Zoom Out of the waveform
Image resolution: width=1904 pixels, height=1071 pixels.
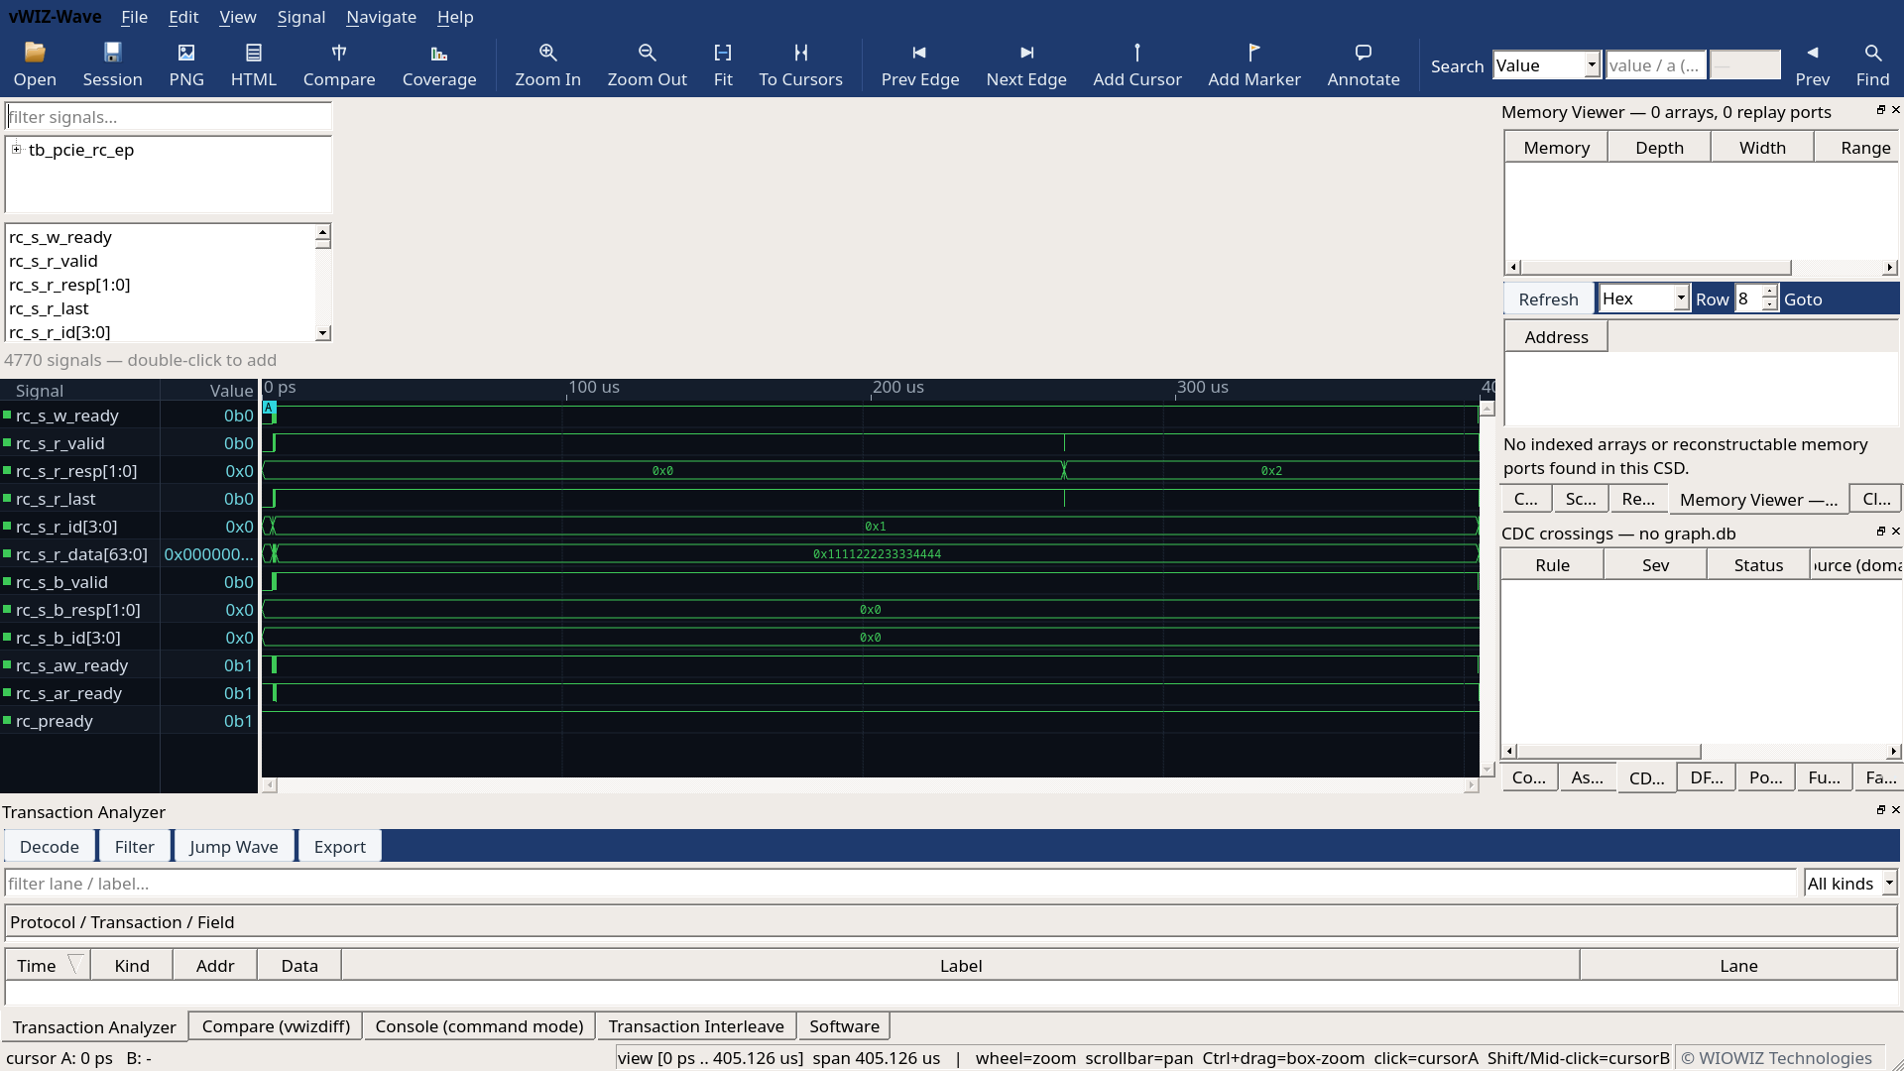[x=647, y=64]
